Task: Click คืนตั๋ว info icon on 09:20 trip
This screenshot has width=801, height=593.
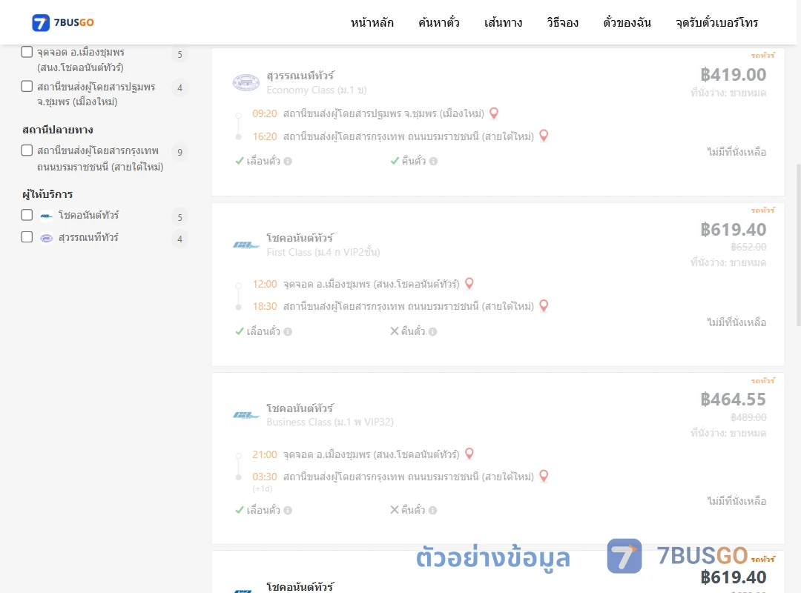Action: (x=434, y=162)
